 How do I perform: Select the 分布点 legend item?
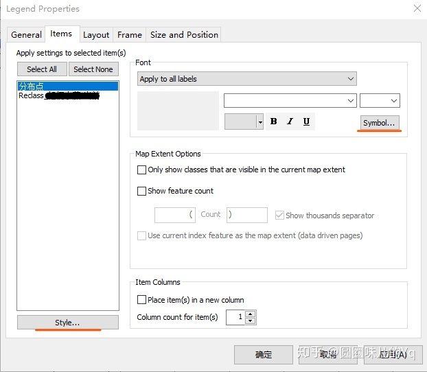[x=68, y=86]
